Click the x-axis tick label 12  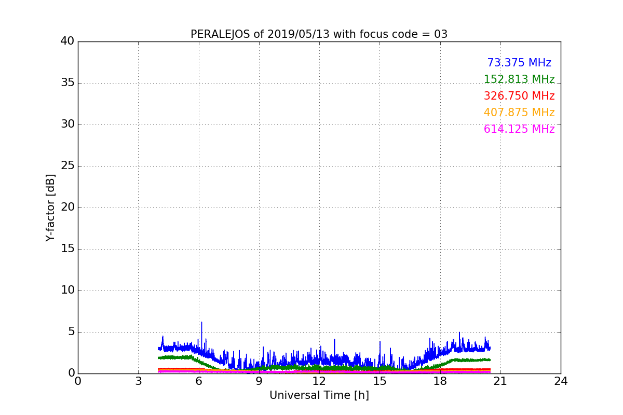tap(319, 381)
